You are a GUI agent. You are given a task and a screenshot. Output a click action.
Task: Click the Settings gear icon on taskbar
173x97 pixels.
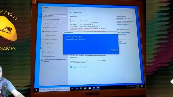coord(98,88)
